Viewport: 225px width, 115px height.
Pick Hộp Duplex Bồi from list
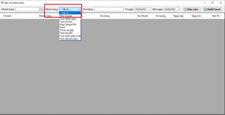[x=70, y=24]
